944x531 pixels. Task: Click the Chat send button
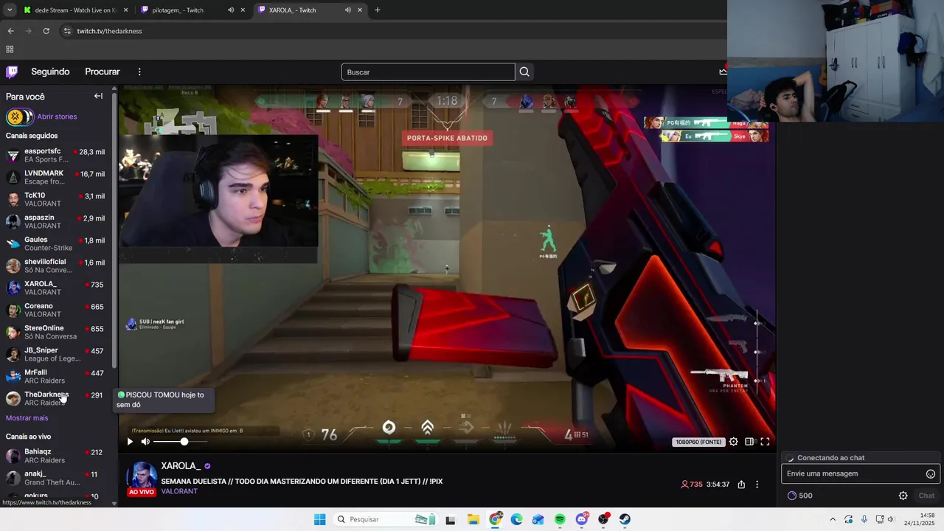926,496
